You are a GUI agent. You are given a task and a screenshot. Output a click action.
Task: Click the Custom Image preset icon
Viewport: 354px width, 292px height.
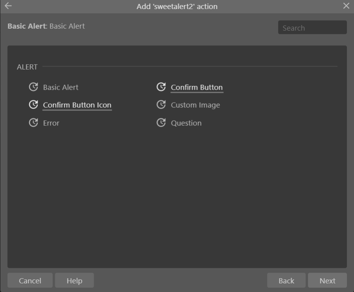(161, 105)
